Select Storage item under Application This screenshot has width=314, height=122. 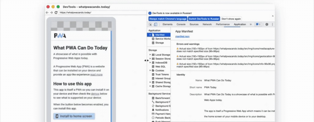click(x=159, y=43)
